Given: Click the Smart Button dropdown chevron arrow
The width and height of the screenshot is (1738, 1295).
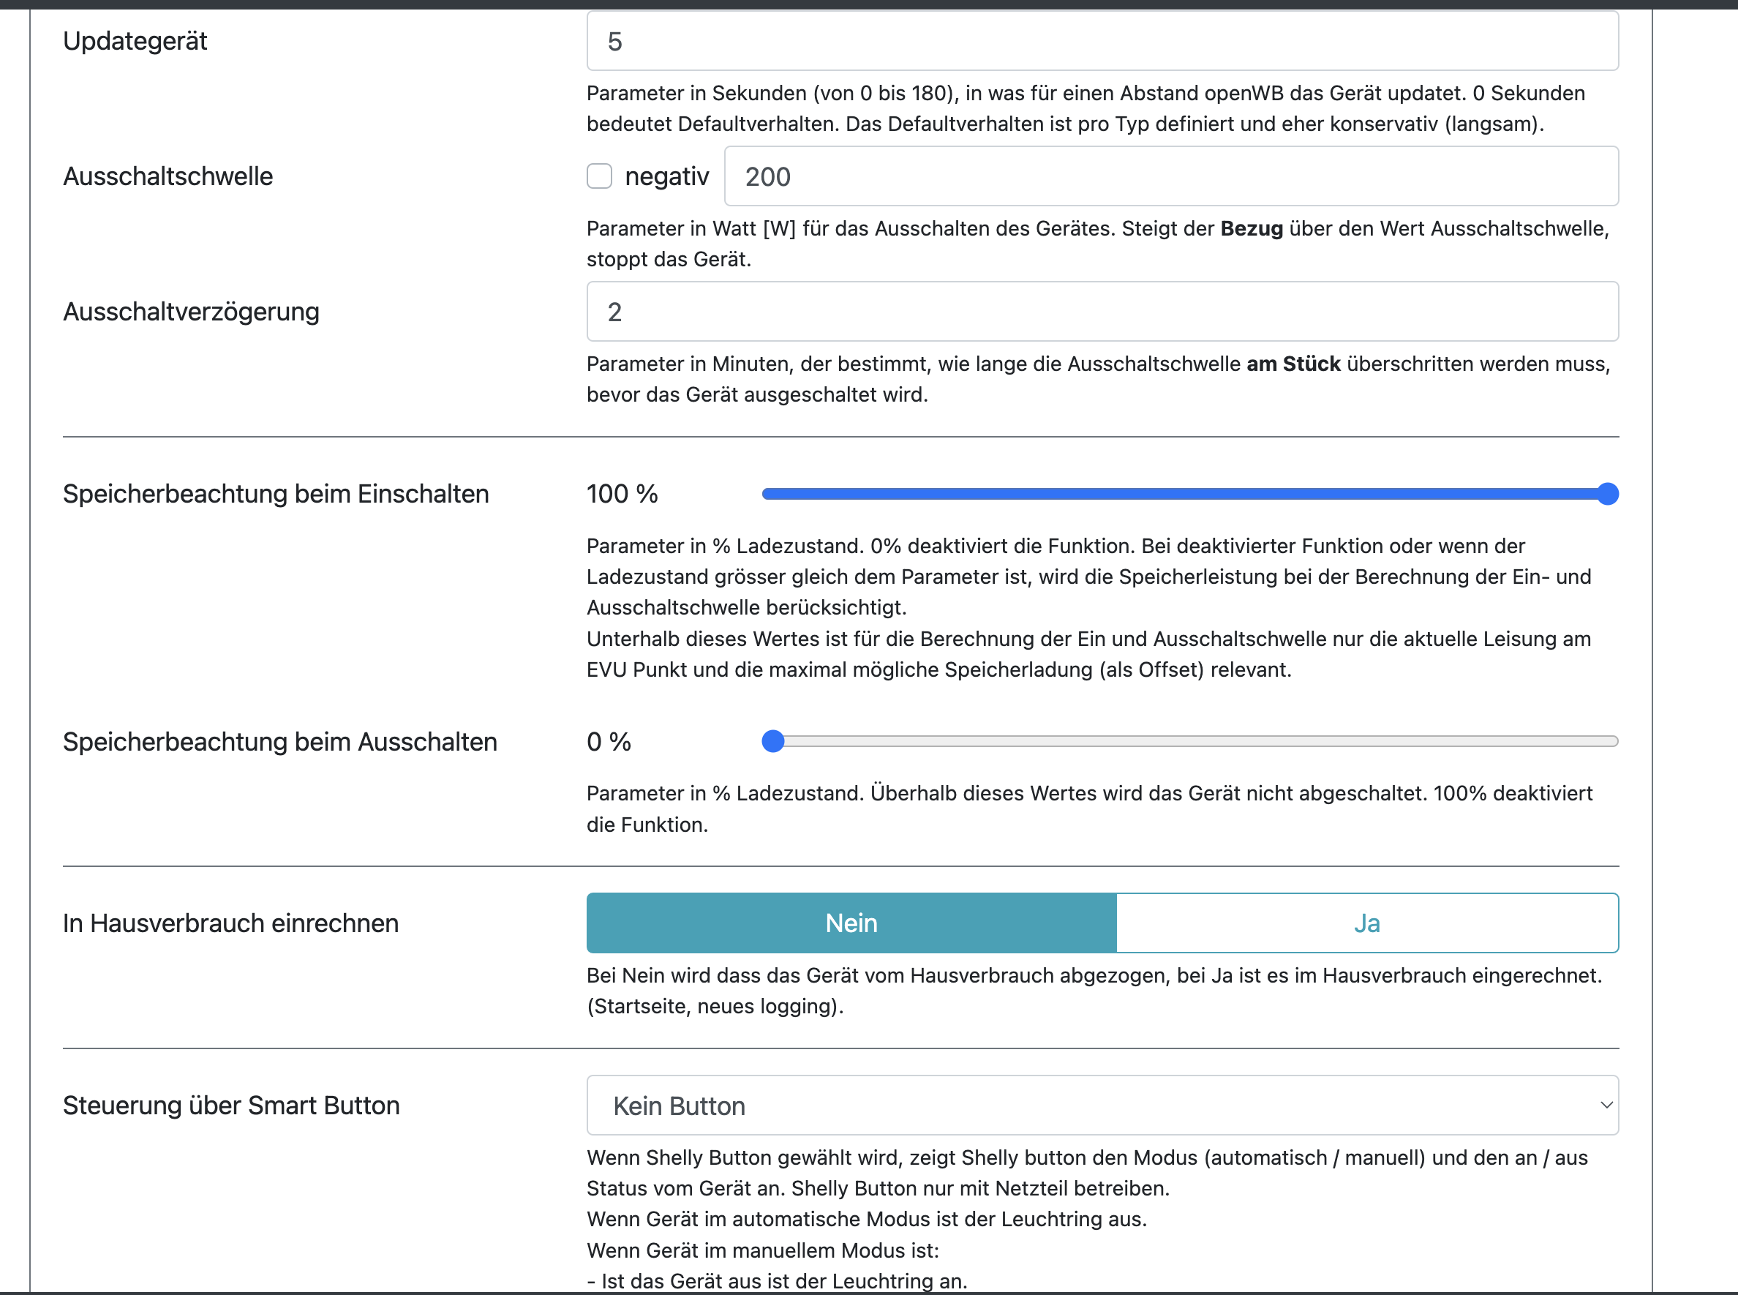Looking at the screenshot, I should coord(1606,1106).
